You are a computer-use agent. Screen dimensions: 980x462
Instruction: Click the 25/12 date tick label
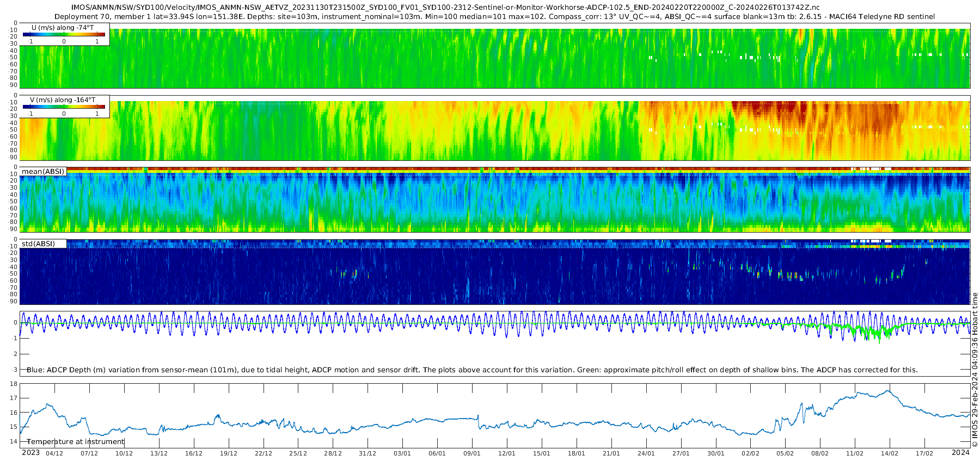[x=298, y=453]
